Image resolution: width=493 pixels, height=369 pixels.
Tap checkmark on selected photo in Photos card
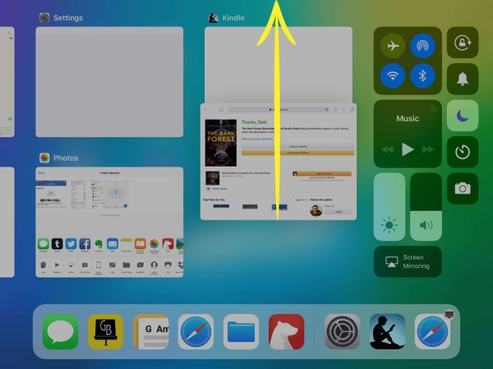click(x=125, y=206)
